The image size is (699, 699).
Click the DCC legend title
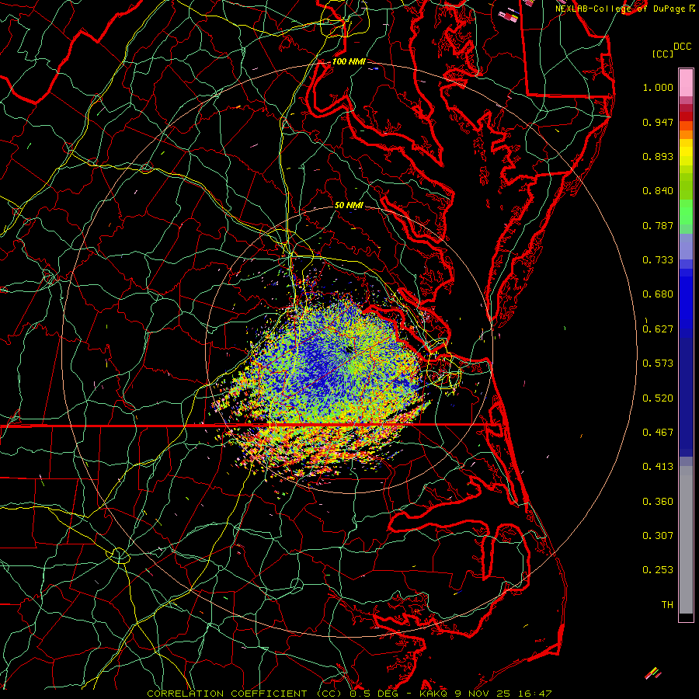click(x=682, y=47)
